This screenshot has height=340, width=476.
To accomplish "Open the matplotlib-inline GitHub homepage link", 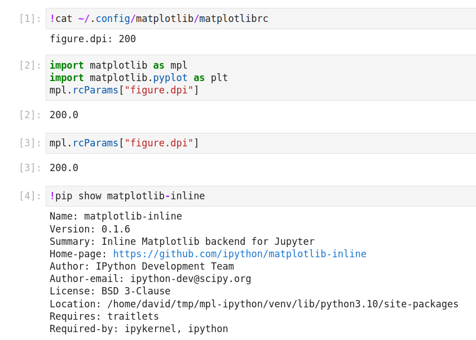I will (240, 253).
